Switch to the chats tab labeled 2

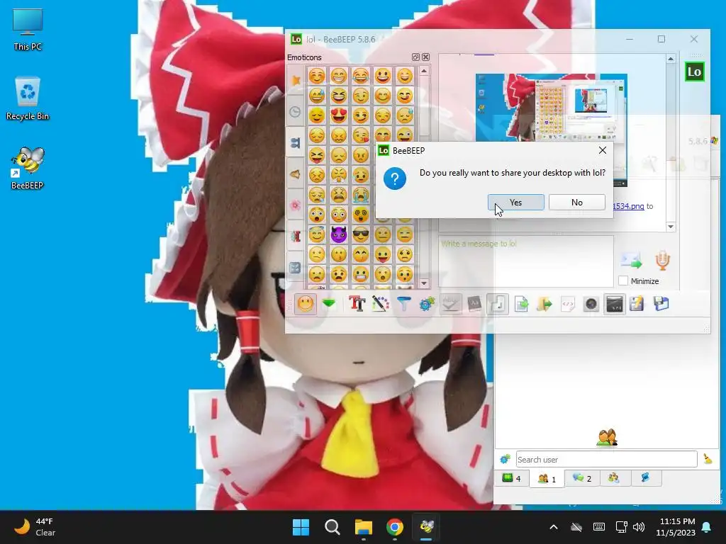pos(582,478)
